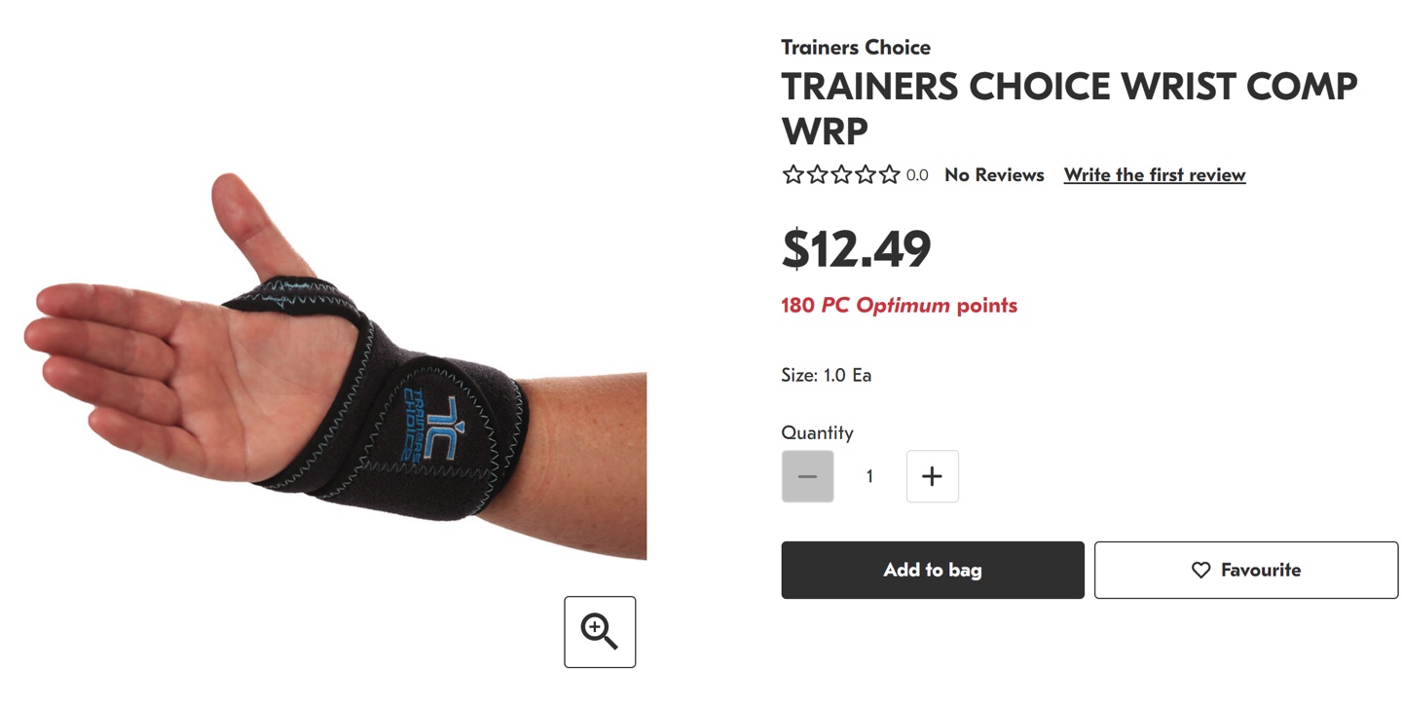Click the TRAINERS CHOICE WRIST COMP WRP title

pos(1069,108)
